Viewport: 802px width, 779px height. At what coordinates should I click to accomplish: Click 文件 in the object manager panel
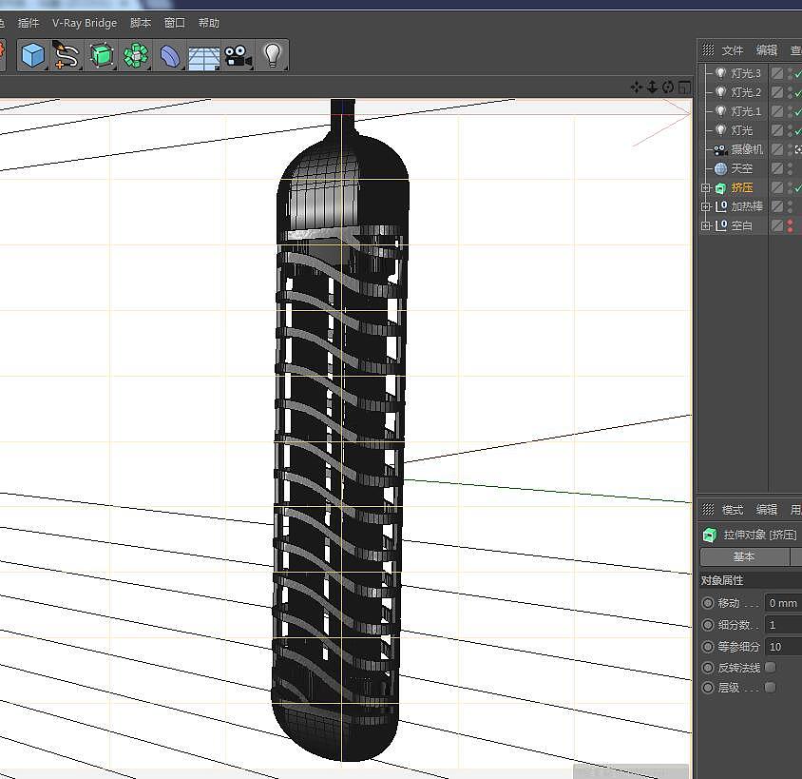click(733, 50)
